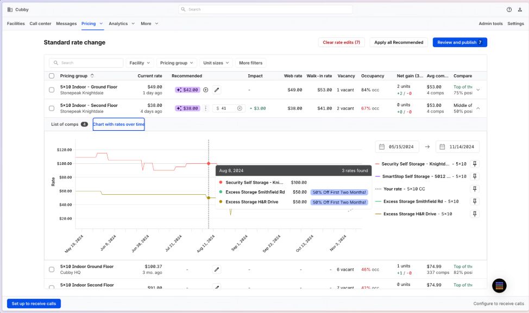Tick the select-all checkbox in table header

pos(52,76)
